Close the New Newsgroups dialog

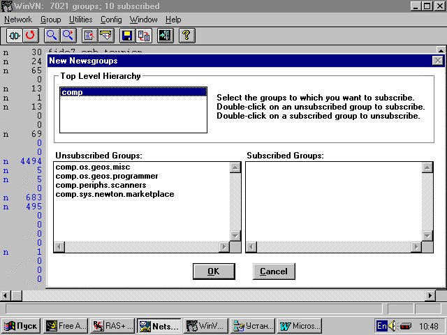pyautogui.click(x=437, y=61)
